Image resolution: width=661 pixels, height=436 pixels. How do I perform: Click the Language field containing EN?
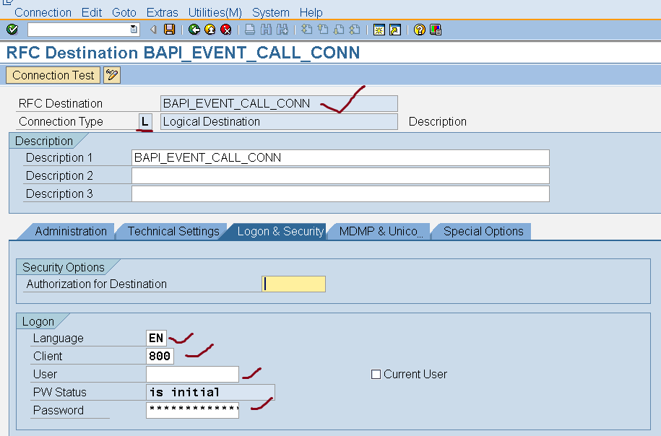156,338
